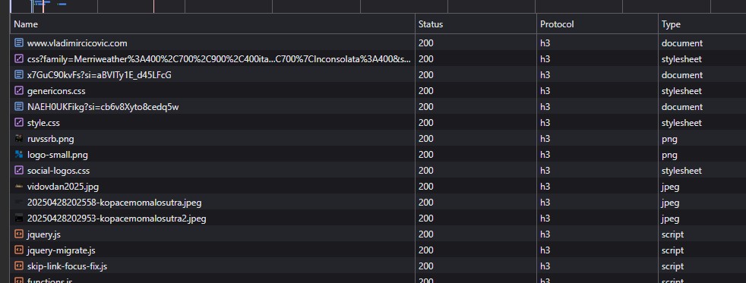
Task: Click the script icon beside jquery-migrate.js
Action: click(x=19, y=250)
